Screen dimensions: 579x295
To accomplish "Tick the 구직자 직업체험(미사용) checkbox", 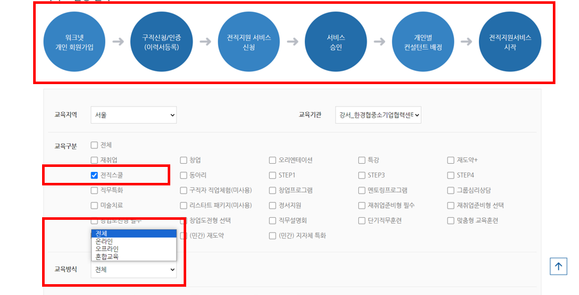I will [x=184, y=191].
